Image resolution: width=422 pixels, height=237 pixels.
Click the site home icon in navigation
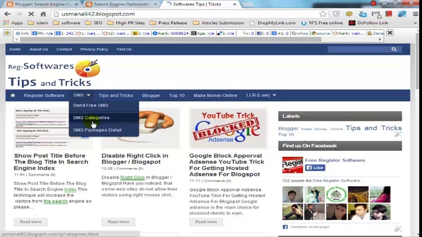13,95
